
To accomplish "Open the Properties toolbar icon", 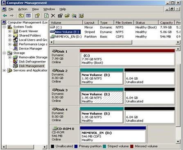I will pos(60,16).
